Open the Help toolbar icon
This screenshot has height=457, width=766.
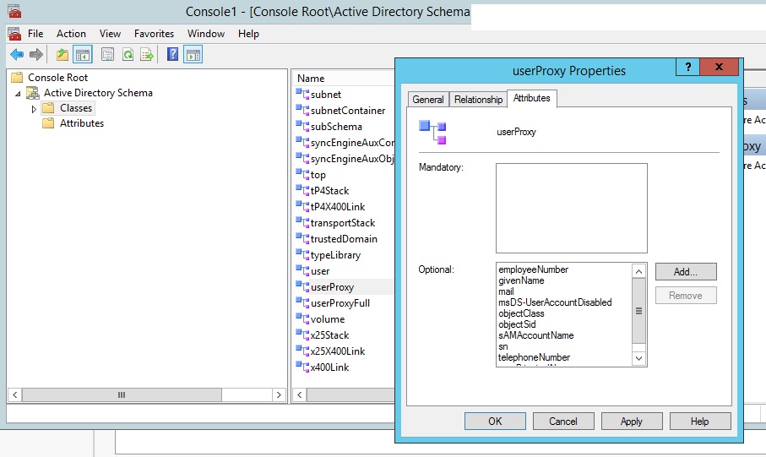click(172, 54)
